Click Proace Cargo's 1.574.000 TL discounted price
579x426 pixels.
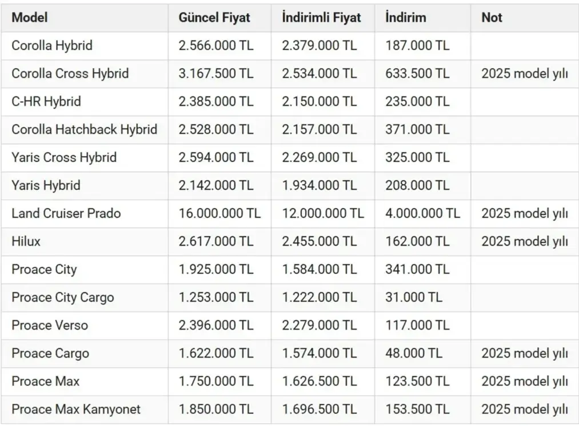tap(319, 353)
